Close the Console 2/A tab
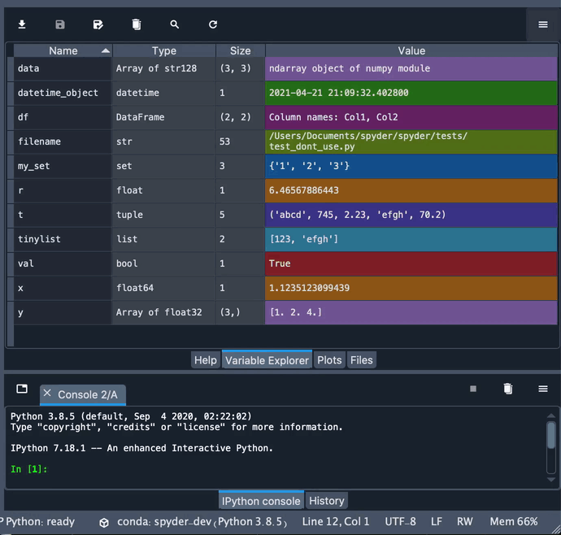The image size is (561, 535). point(47,394)
